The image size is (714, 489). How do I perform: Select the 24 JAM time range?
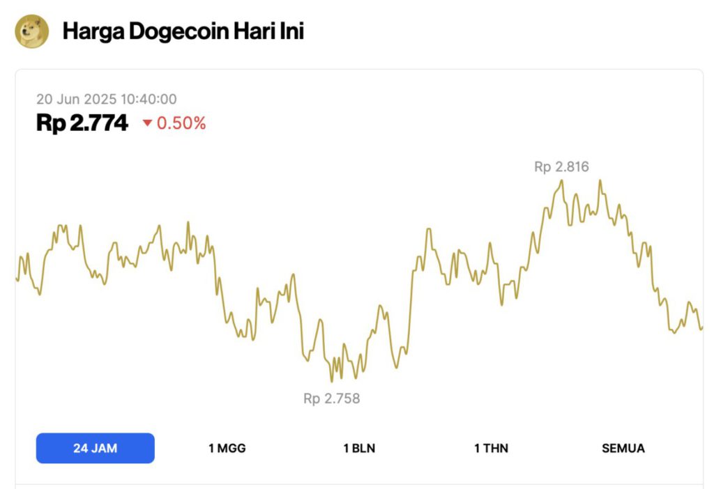click(95, 448)
